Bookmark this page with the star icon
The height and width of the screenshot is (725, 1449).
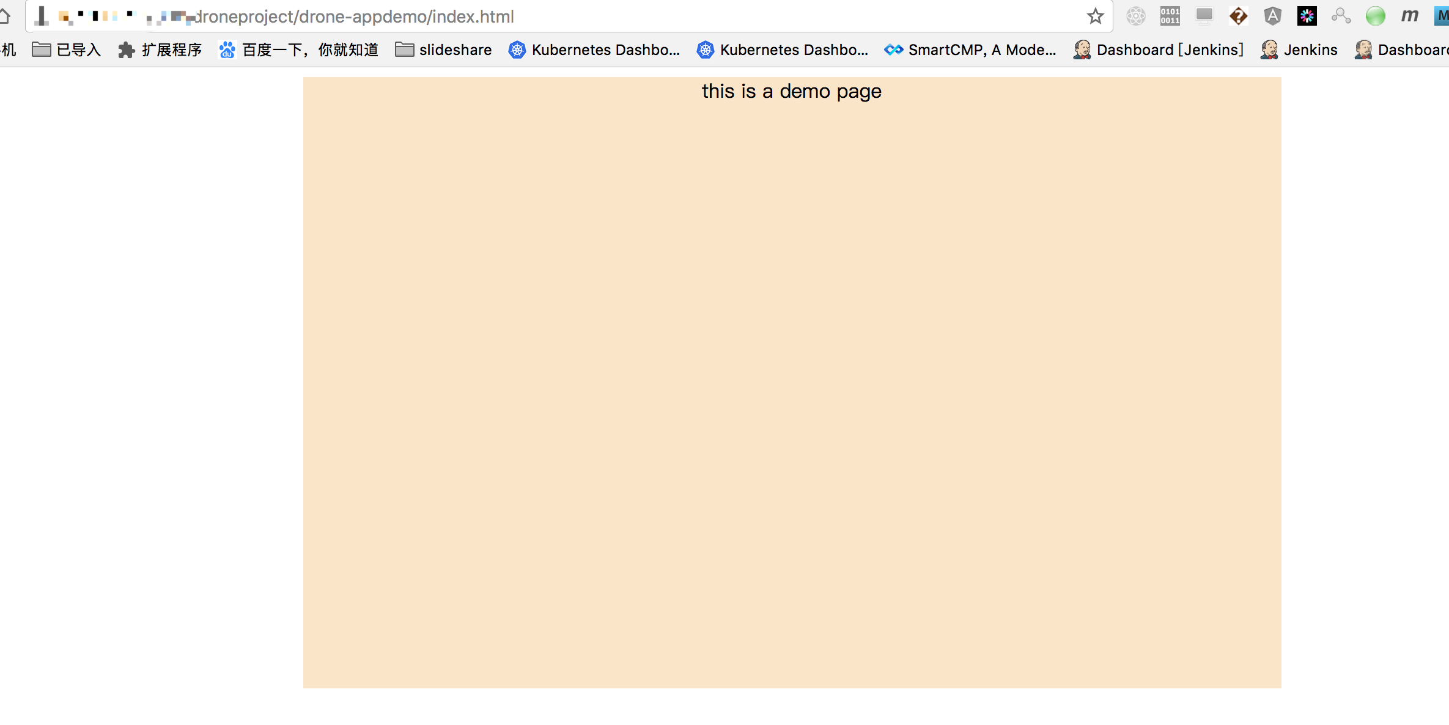pyautogui.click(x=1095, y=17)
